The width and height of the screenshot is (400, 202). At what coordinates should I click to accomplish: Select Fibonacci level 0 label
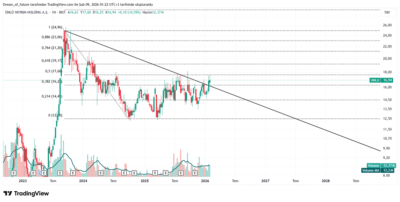55,115
